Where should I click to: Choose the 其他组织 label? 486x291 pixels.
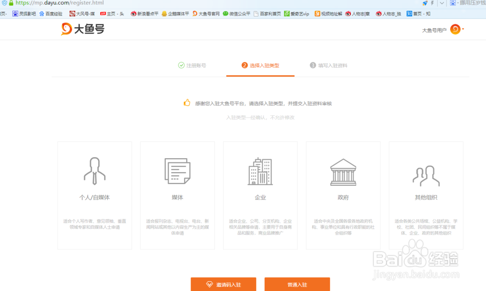(426, 198)
